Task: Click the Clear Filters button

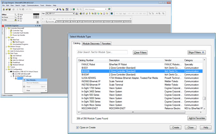Action: [x=140, y=53]
